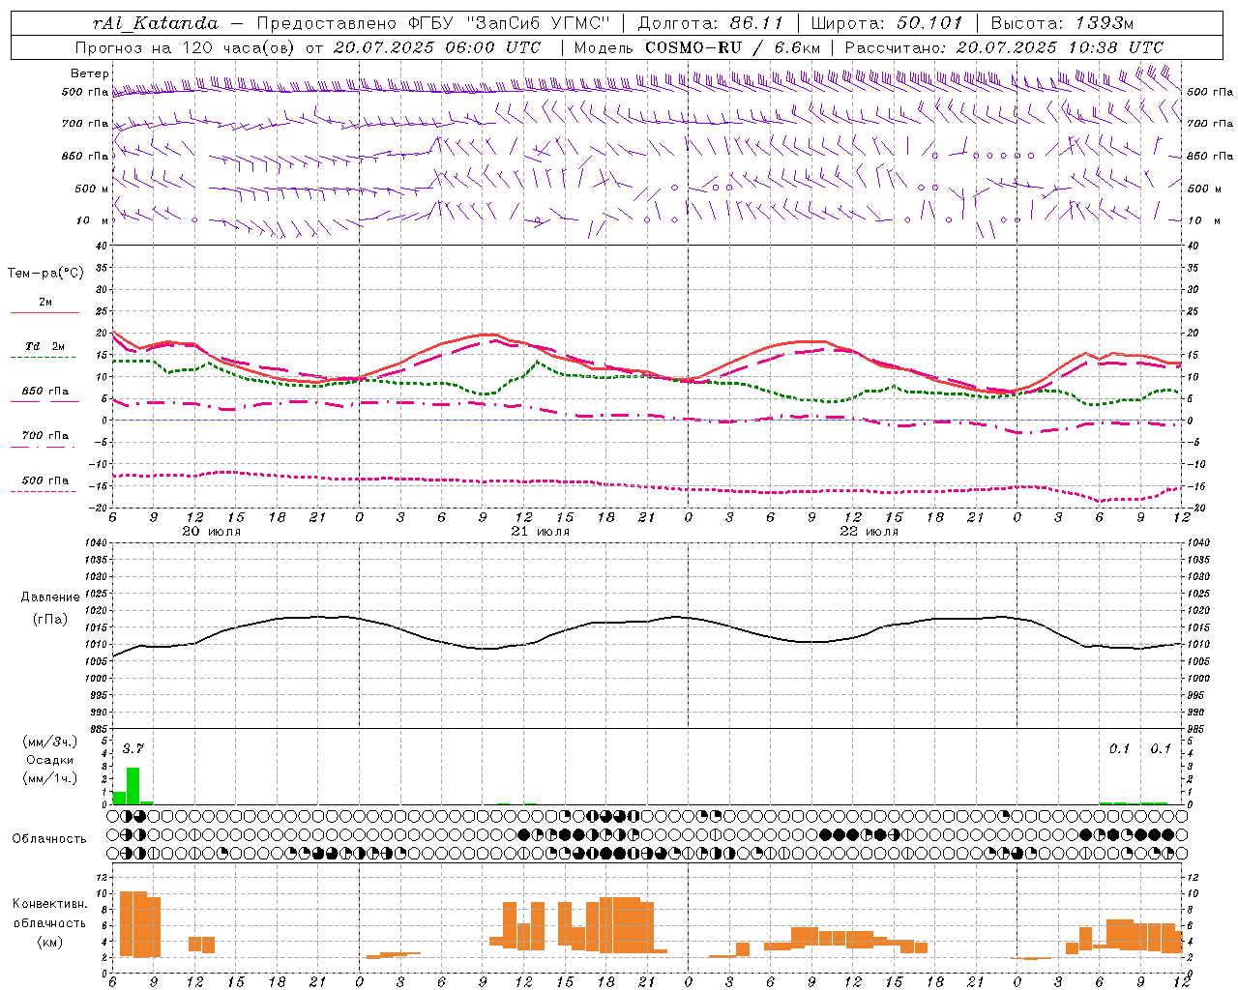Click the left 500 гПа wind level label
This screenshot has height=990, width=1238.
tap(85, 92)
